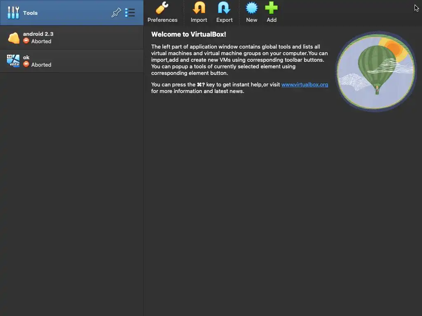Image resolution: width=422 pixels, height=316 pixels.
Task: Click the Aborted text under android 2.3
Action: 41,42
